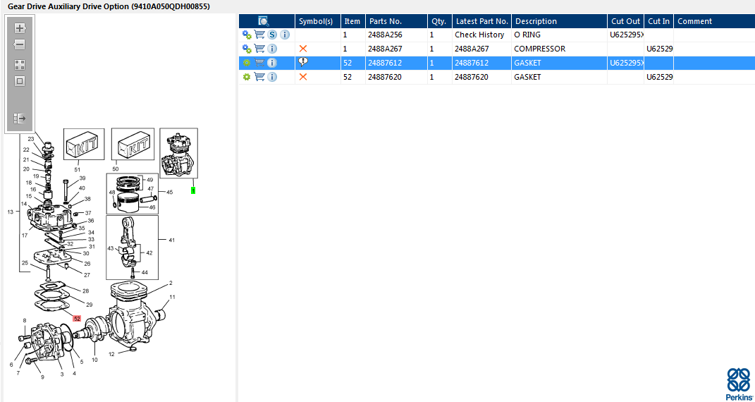
Task: Click the note bubble symbol for 24887612
Action: click(x=303, y=61)
